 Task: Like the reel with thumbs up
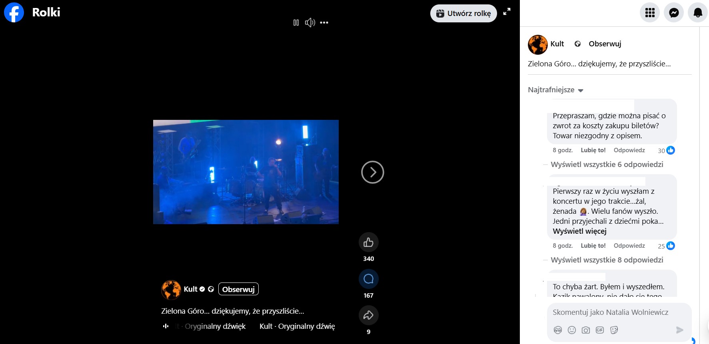pos(368,242)
